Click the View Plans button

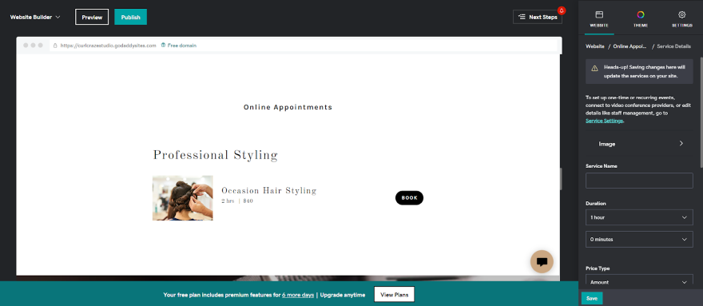point(394,294)
